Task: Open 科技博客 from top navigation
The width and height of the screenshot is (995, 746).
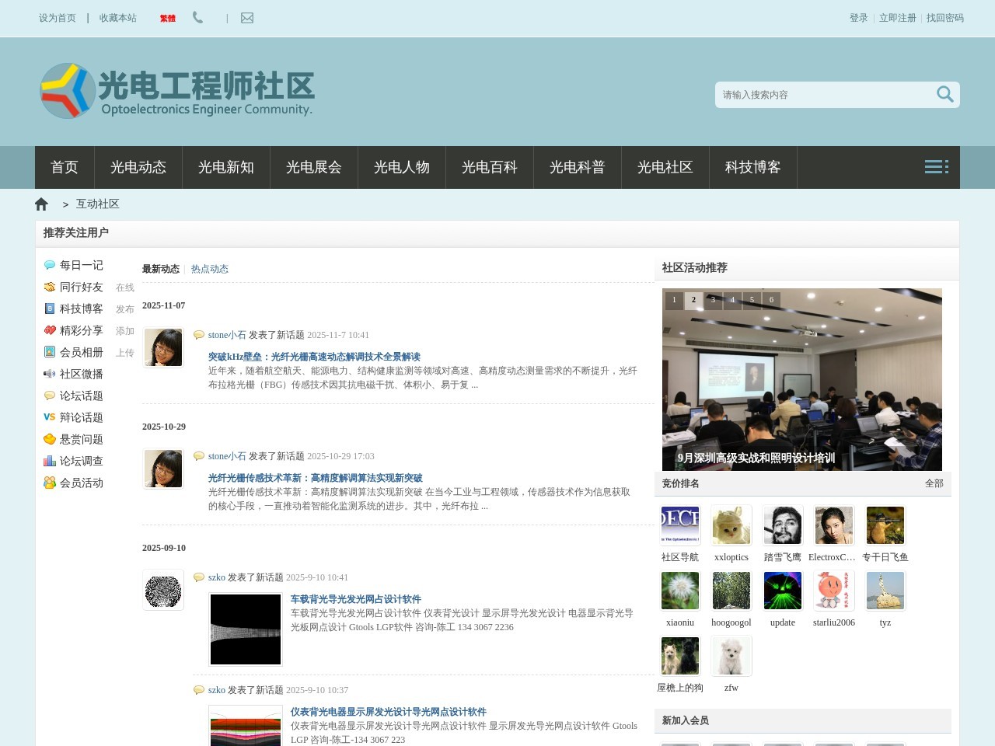Action: pyautogui.click(x=752, y=167)
